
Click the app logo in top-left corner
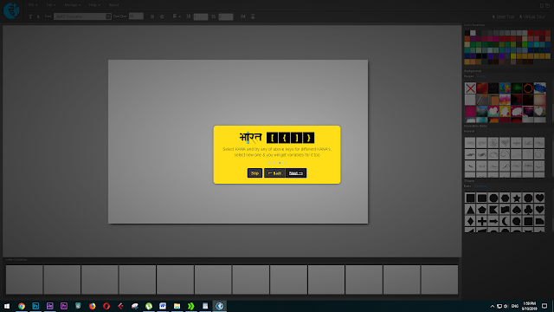point(11,10)
